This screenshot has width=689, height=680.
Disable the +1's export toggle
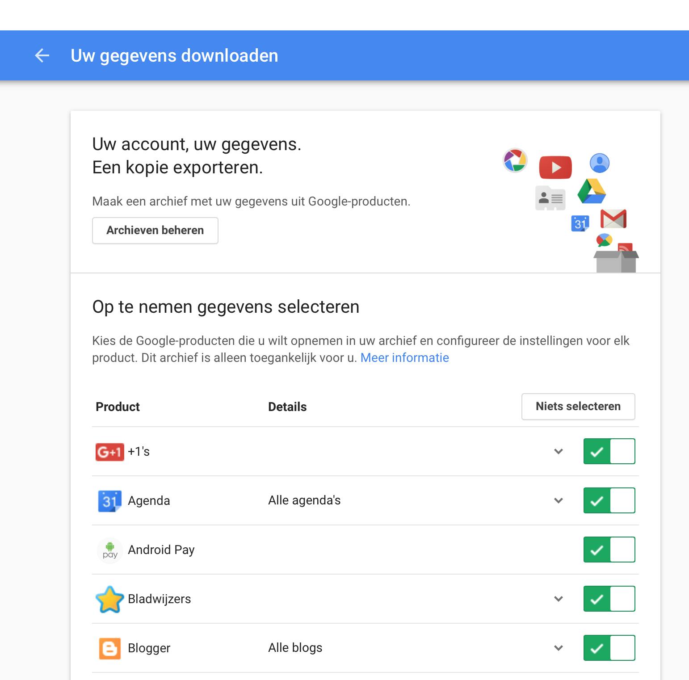point(609,452)
